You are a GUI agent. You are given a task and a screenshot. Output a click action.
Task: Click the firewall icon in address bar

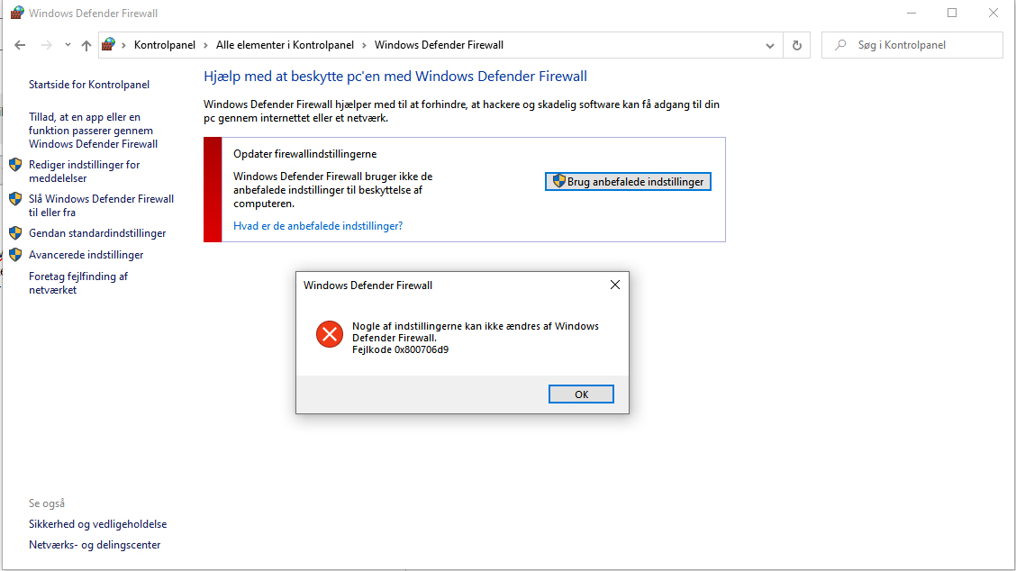108,44
